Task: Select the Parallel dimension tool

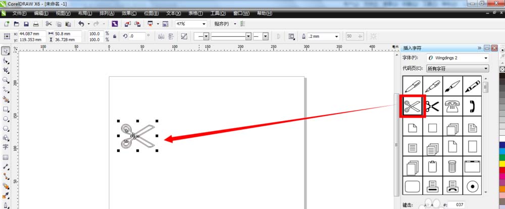Action: point(6,167)
